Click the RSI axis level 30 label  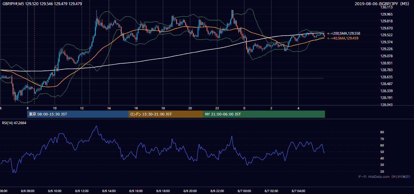pyautogui.click(x=382, y=165)
